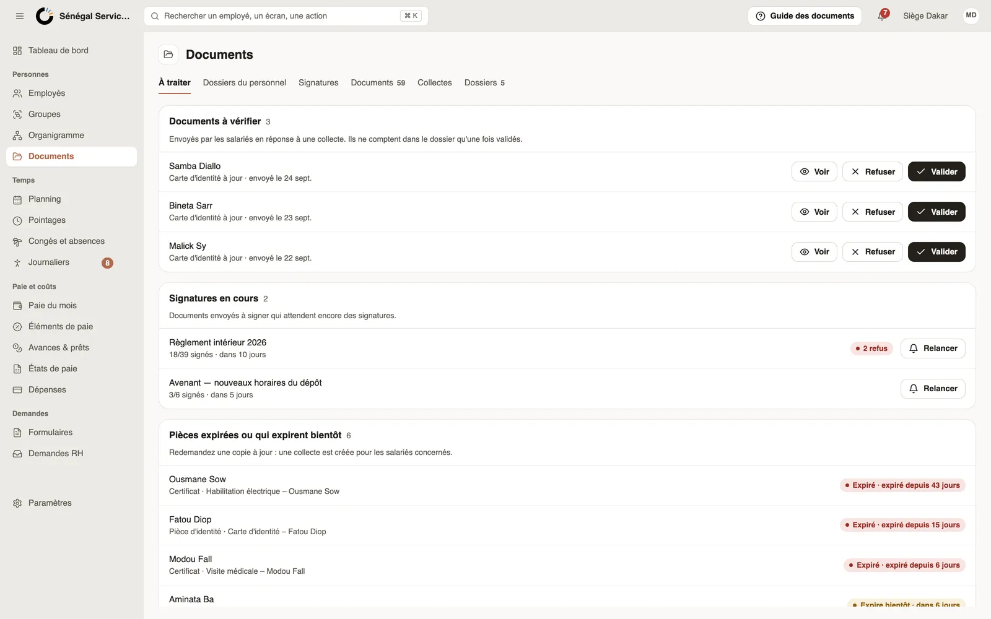
Task: Relancer the Avenant nouveaux horaires document
Action: (933, 389)
